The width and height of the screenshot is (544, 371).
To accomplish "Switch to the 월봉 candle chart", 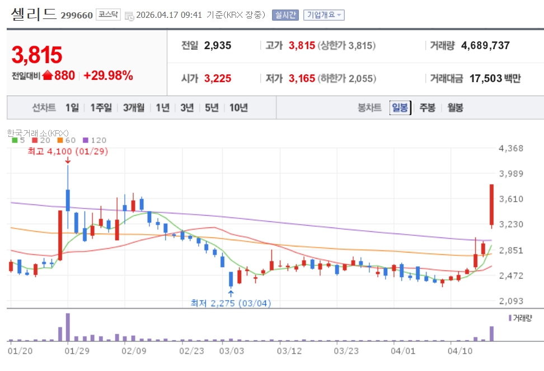I will click(455, 108).
